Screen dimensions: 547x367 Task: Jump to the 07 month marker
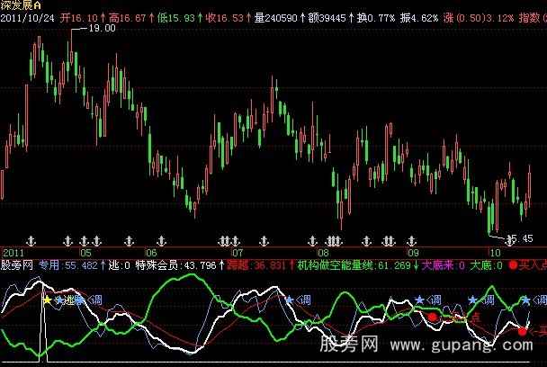click(x=238, y=253)
